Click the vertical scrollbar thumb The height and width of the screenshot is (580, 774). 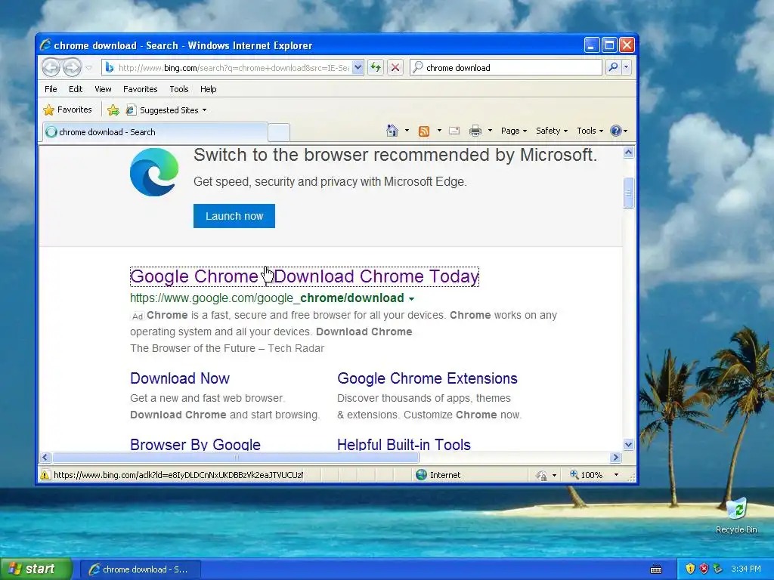628,193
